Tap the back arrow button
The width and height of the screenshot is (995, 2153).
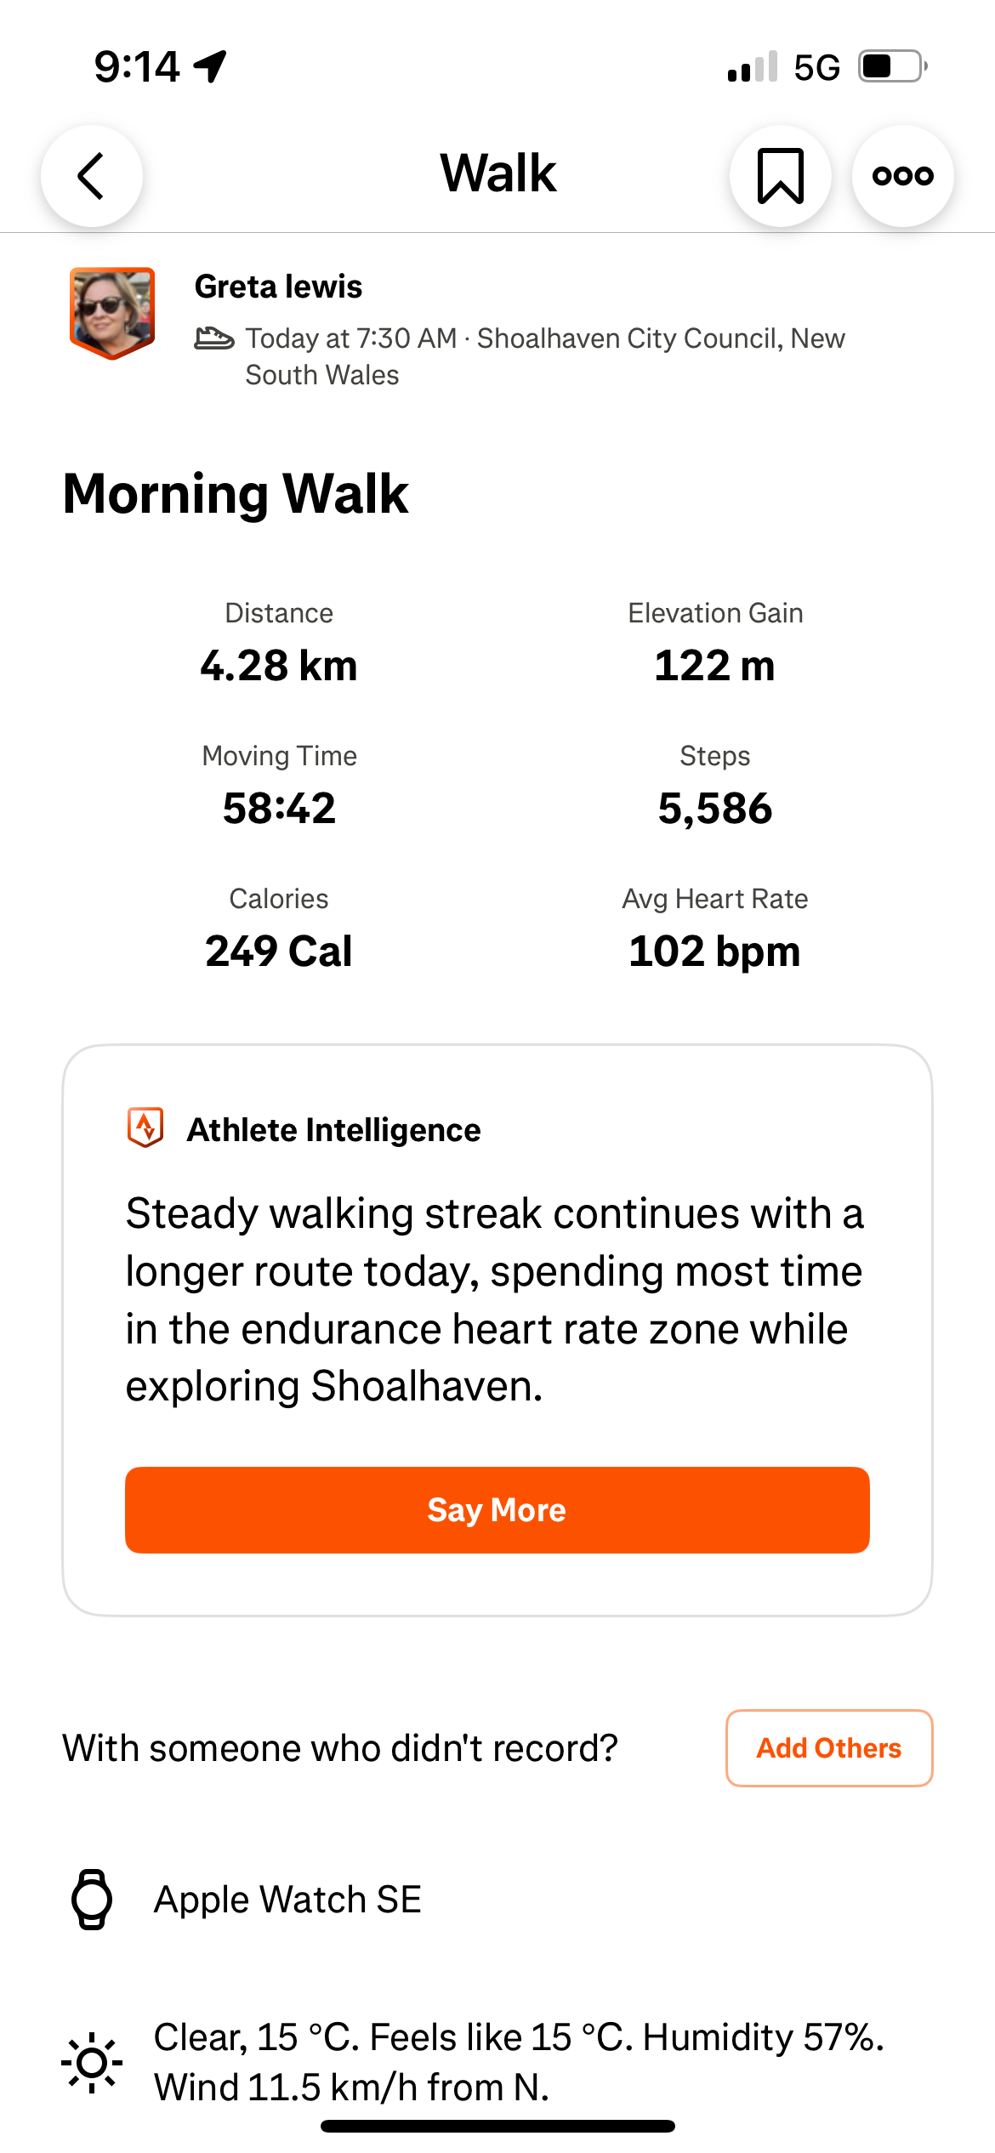(x=92, y=176)
